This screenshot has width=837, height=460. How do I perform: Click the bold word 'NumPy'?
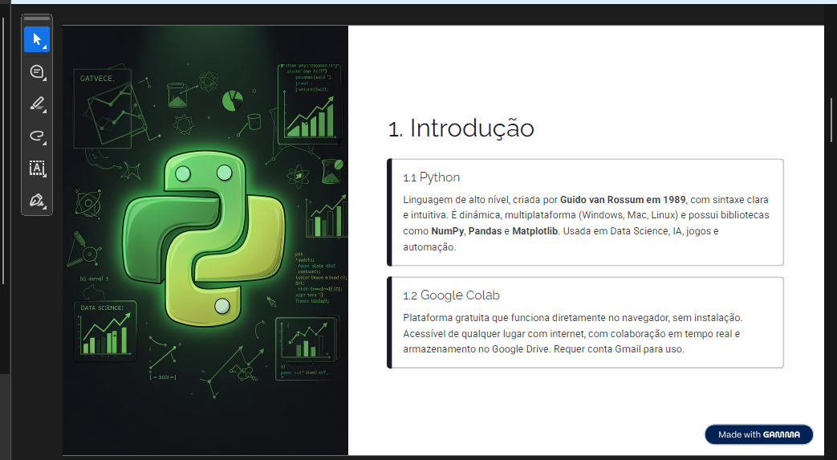pos(447,231)
